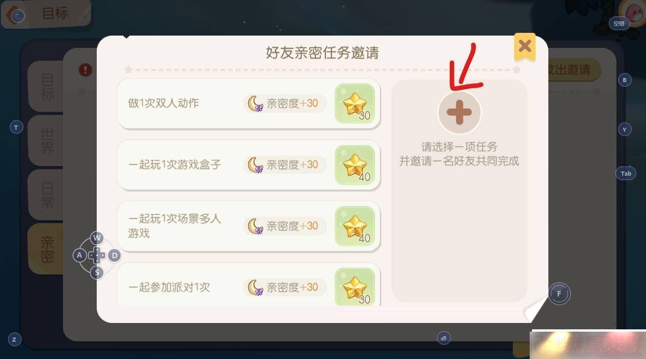Click the moon 亲密度 icon on the first task
Screen dimensions: 646x359
coord(255,104)
